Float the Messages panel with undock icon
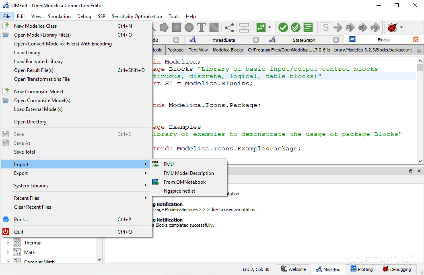This screenshot has height=275, width=424. point(411,171)
